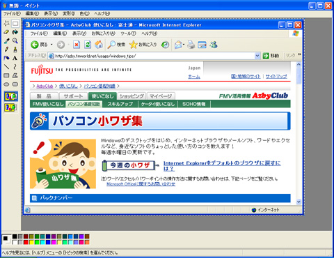This screenshot has height=258, width=334.
Task: Click the Internet Explorerをデフォルトのブラウザ link
Action: (x=222, y=166)
